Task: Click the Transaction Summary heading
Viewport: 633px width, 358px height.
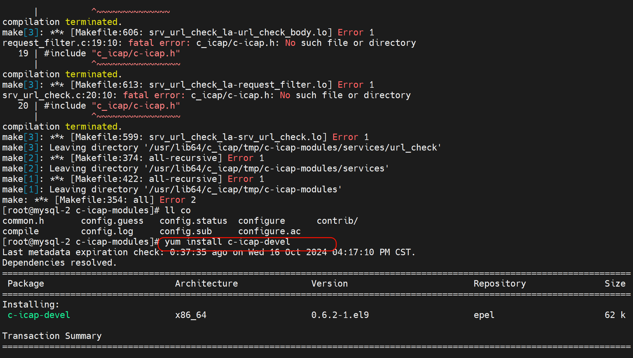Action: click(x=52, y=336)
